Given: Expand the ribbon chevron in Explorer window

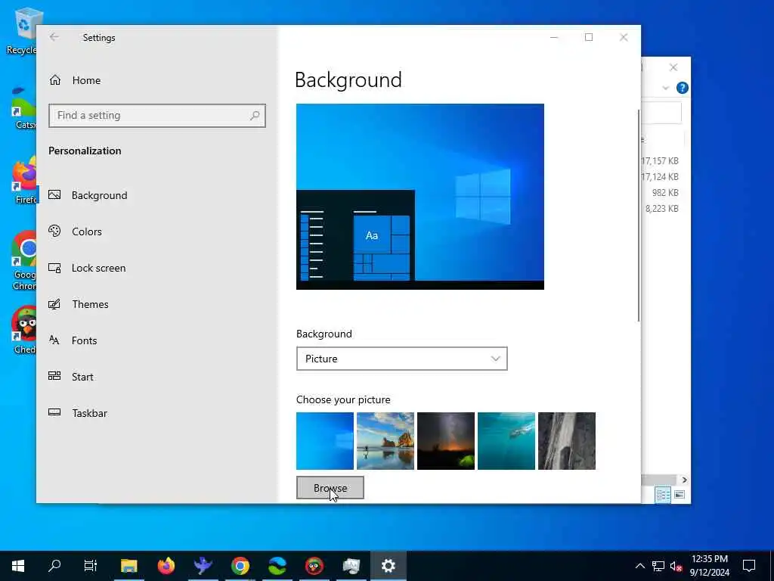Looking at the screenshot, I should (665, 88).
